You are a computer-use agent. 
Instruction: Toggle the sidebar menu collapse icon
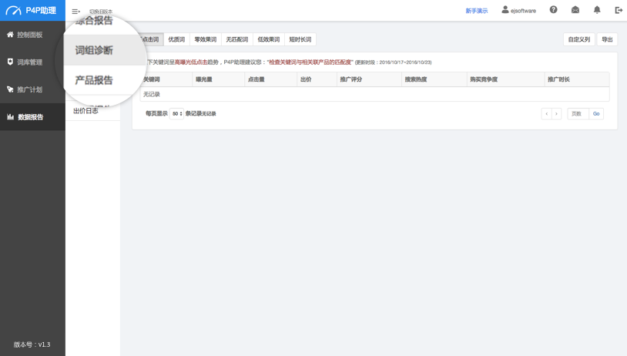point(75,12)
